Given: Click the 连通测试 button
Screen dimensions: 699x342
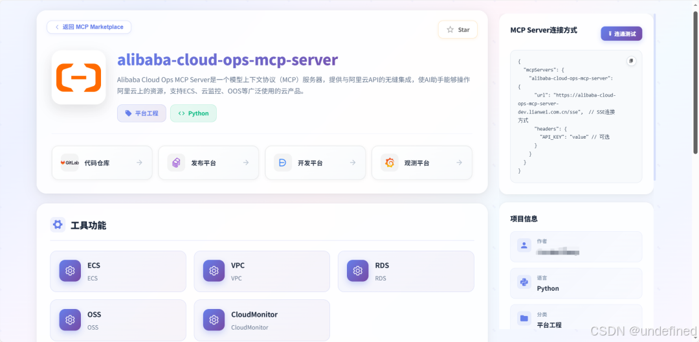Looking at the screenshot, I should 621,34.
